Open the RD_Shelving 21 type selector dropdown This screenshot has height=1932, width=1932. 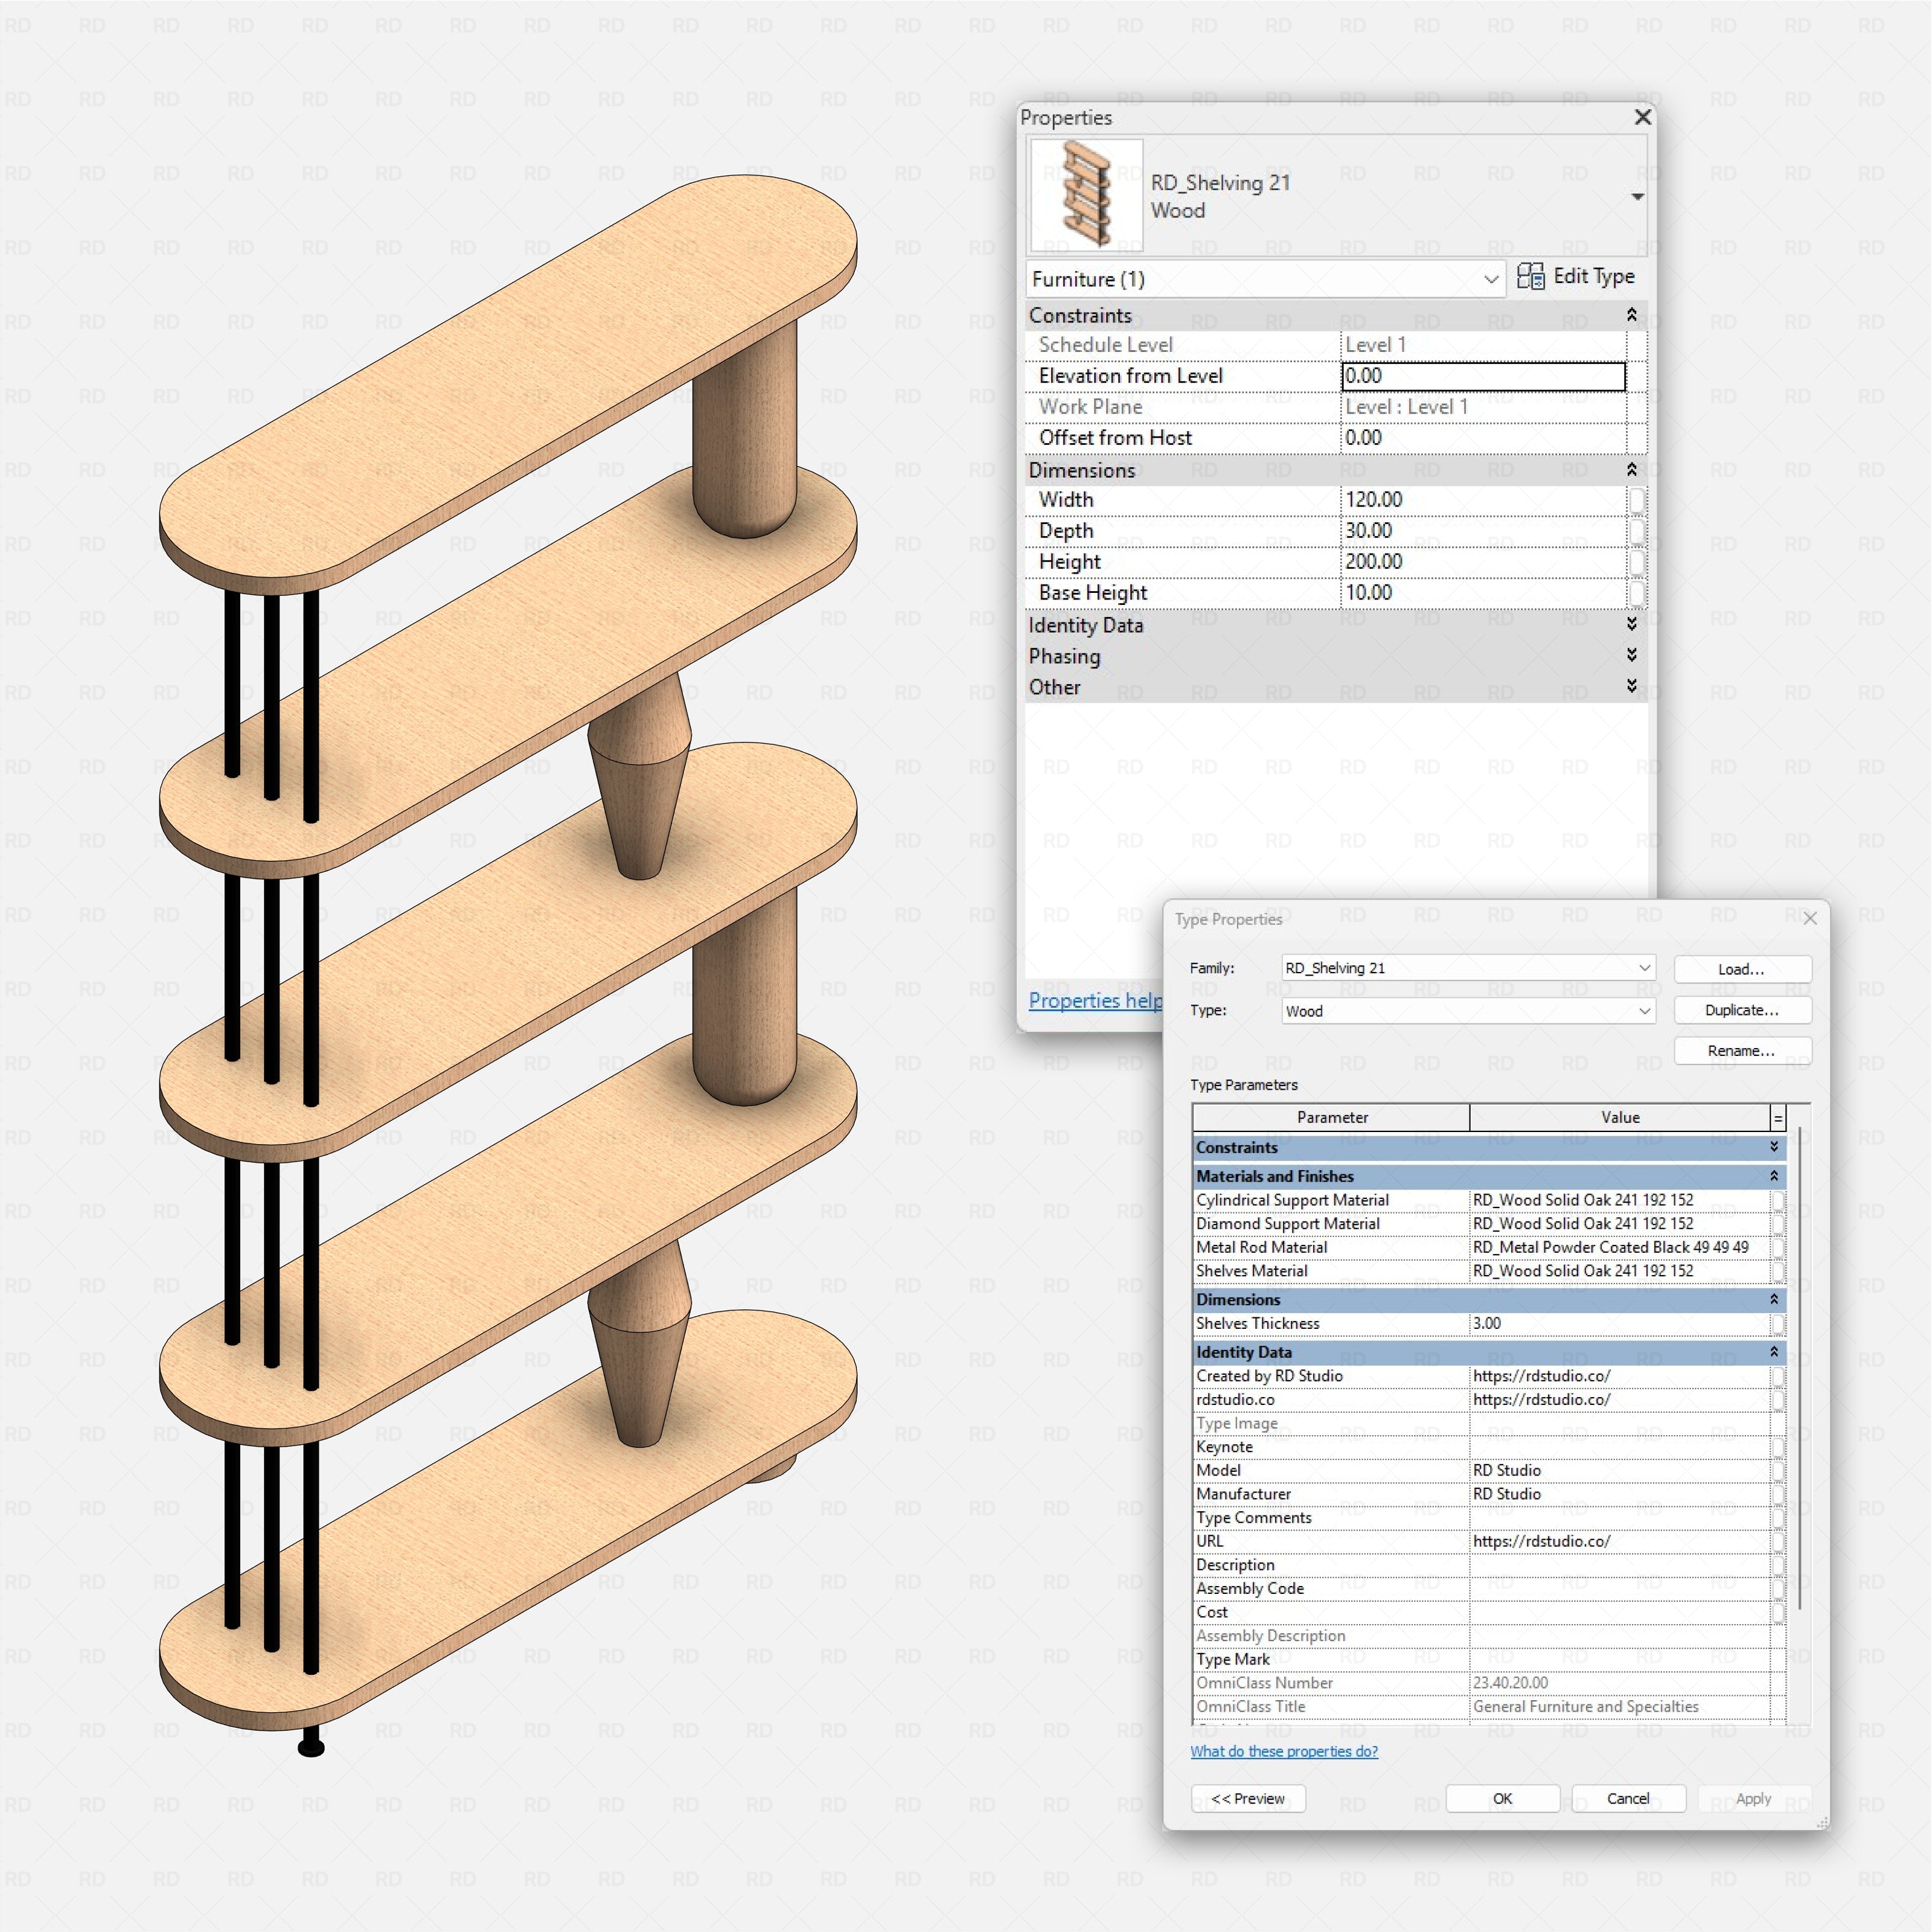1637,196
